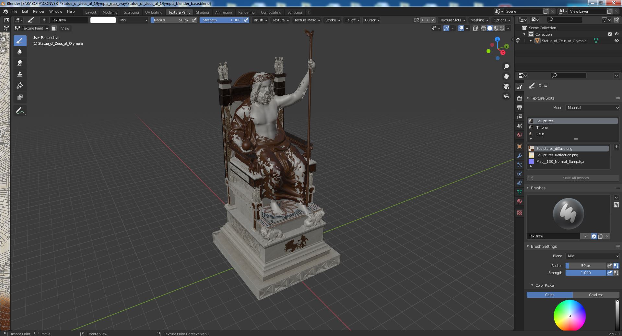
Task: Unlink the TexDraw brush X icon
Action: tap(607, 236)
